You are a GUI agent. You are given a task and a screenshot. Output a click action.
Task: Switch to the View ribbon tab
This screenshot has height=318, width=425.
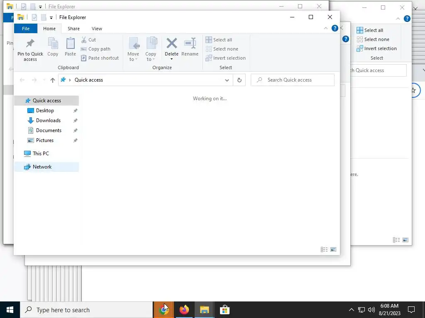click(x=97, y=29)
